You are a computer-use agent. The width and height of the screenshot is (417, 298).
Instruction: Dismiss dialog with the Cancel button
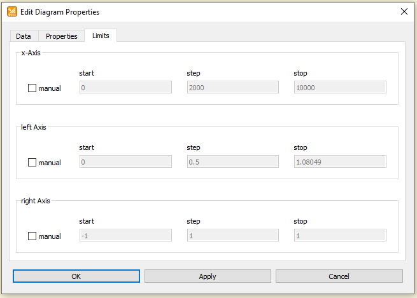339,276
